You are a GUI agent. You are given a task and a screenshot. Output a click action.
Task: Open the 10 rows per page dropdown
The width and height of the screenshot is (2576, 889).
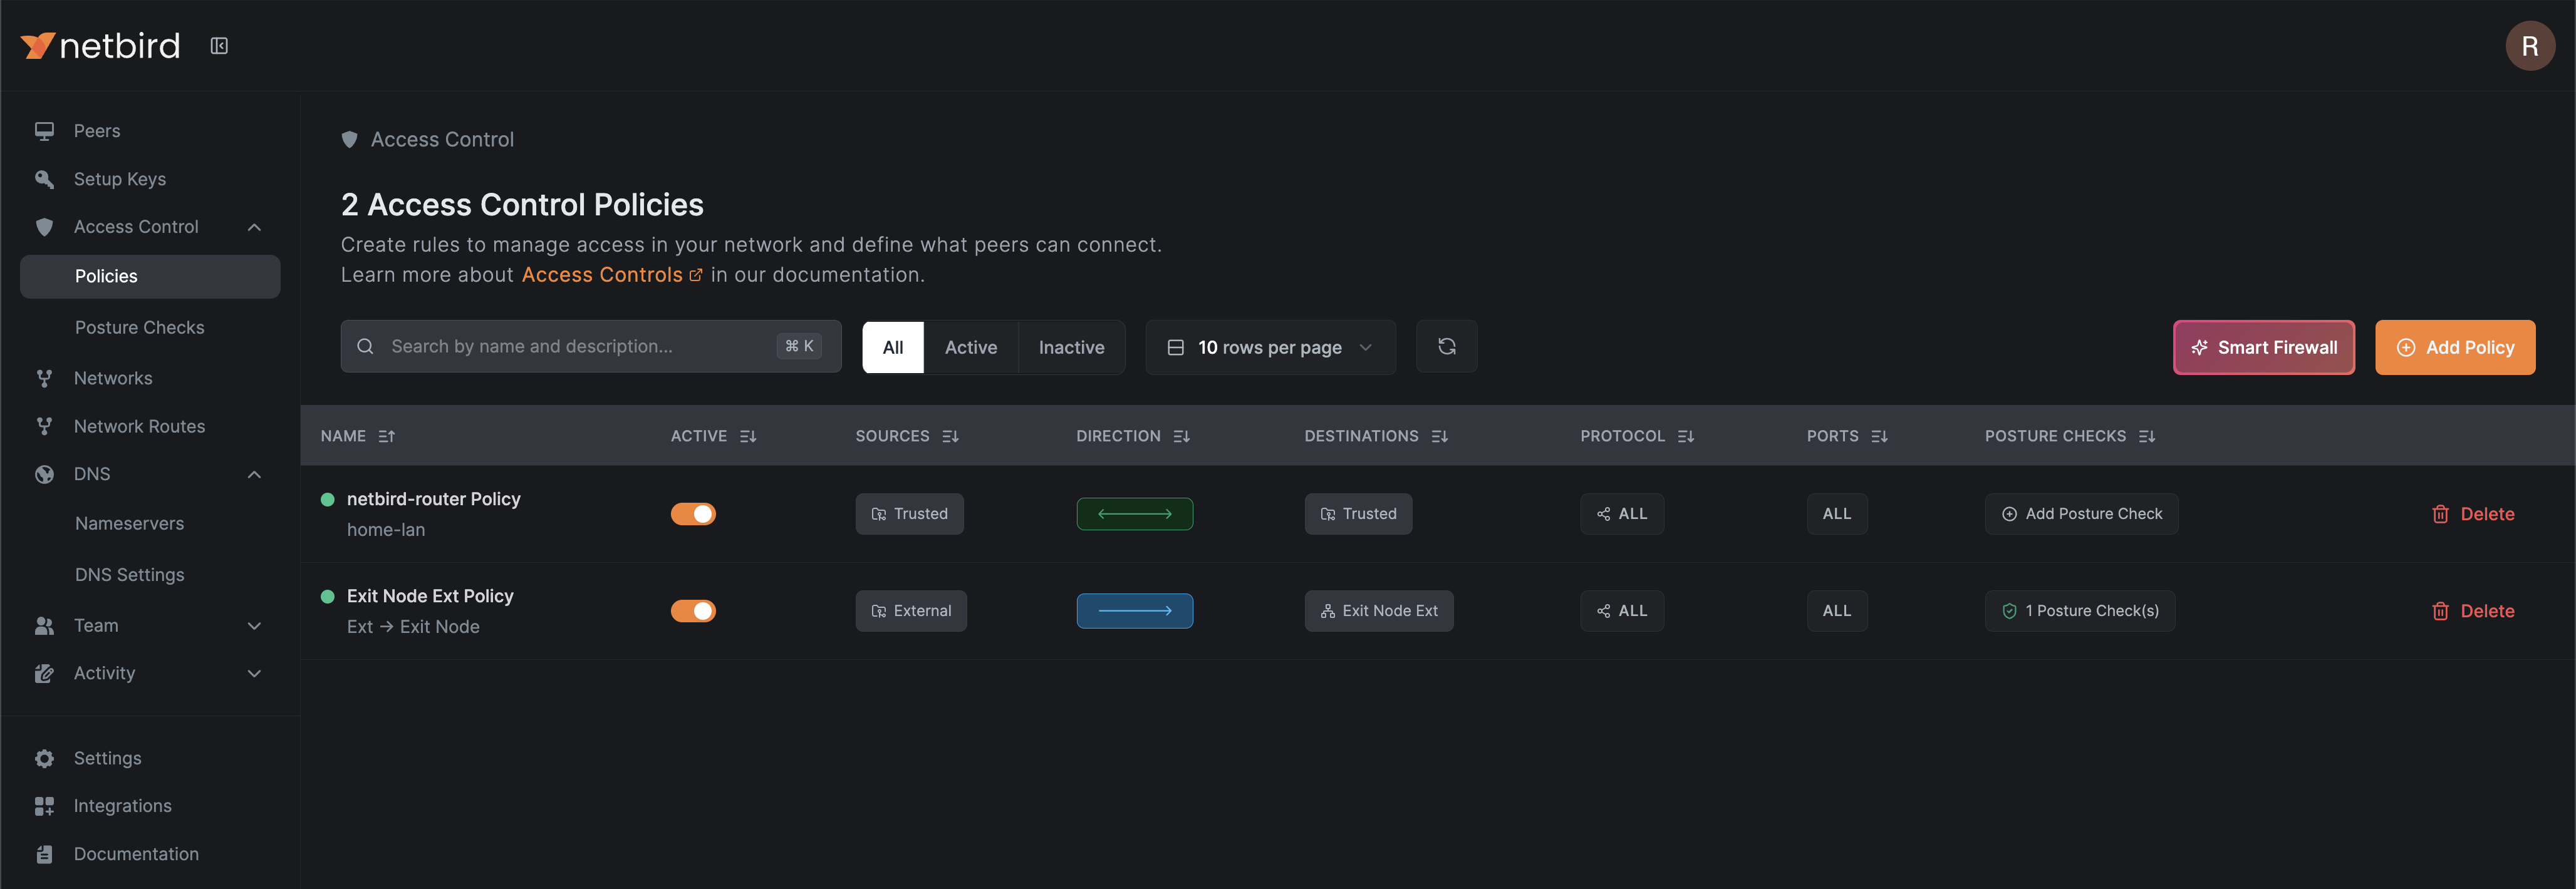(1269, 347)
